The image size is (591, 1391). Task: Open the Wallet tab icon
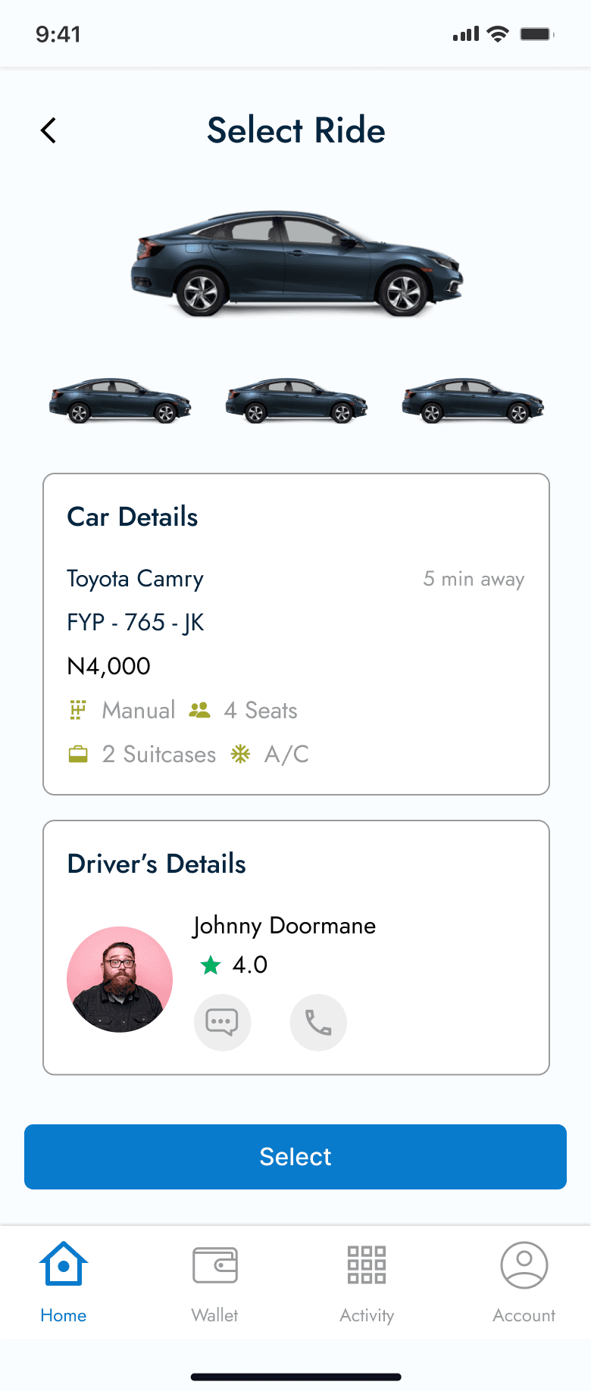(215, 1264)
